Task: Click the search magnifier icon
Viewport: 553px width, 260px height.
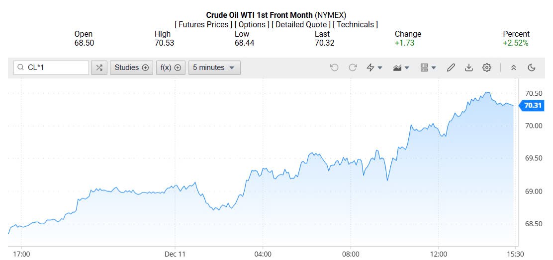Action: [20, 67]
